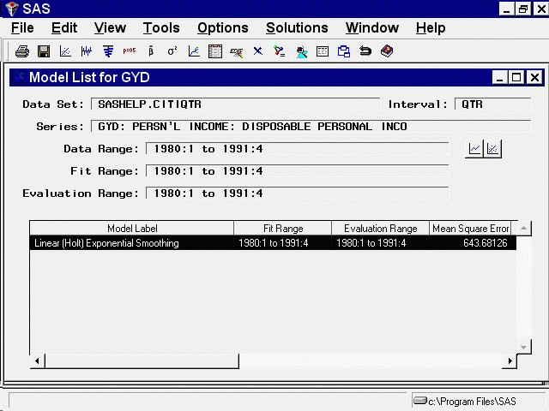Open the p=.05 statistical tests icon
This screenshot has height=411, width=549.
130,51
